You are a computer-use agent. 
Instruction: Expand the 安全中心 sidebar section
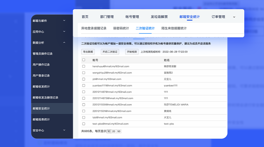[x=64, y=130]
